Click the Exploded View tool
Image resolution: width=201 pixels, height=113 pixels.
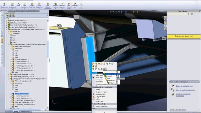click(75, 5)
